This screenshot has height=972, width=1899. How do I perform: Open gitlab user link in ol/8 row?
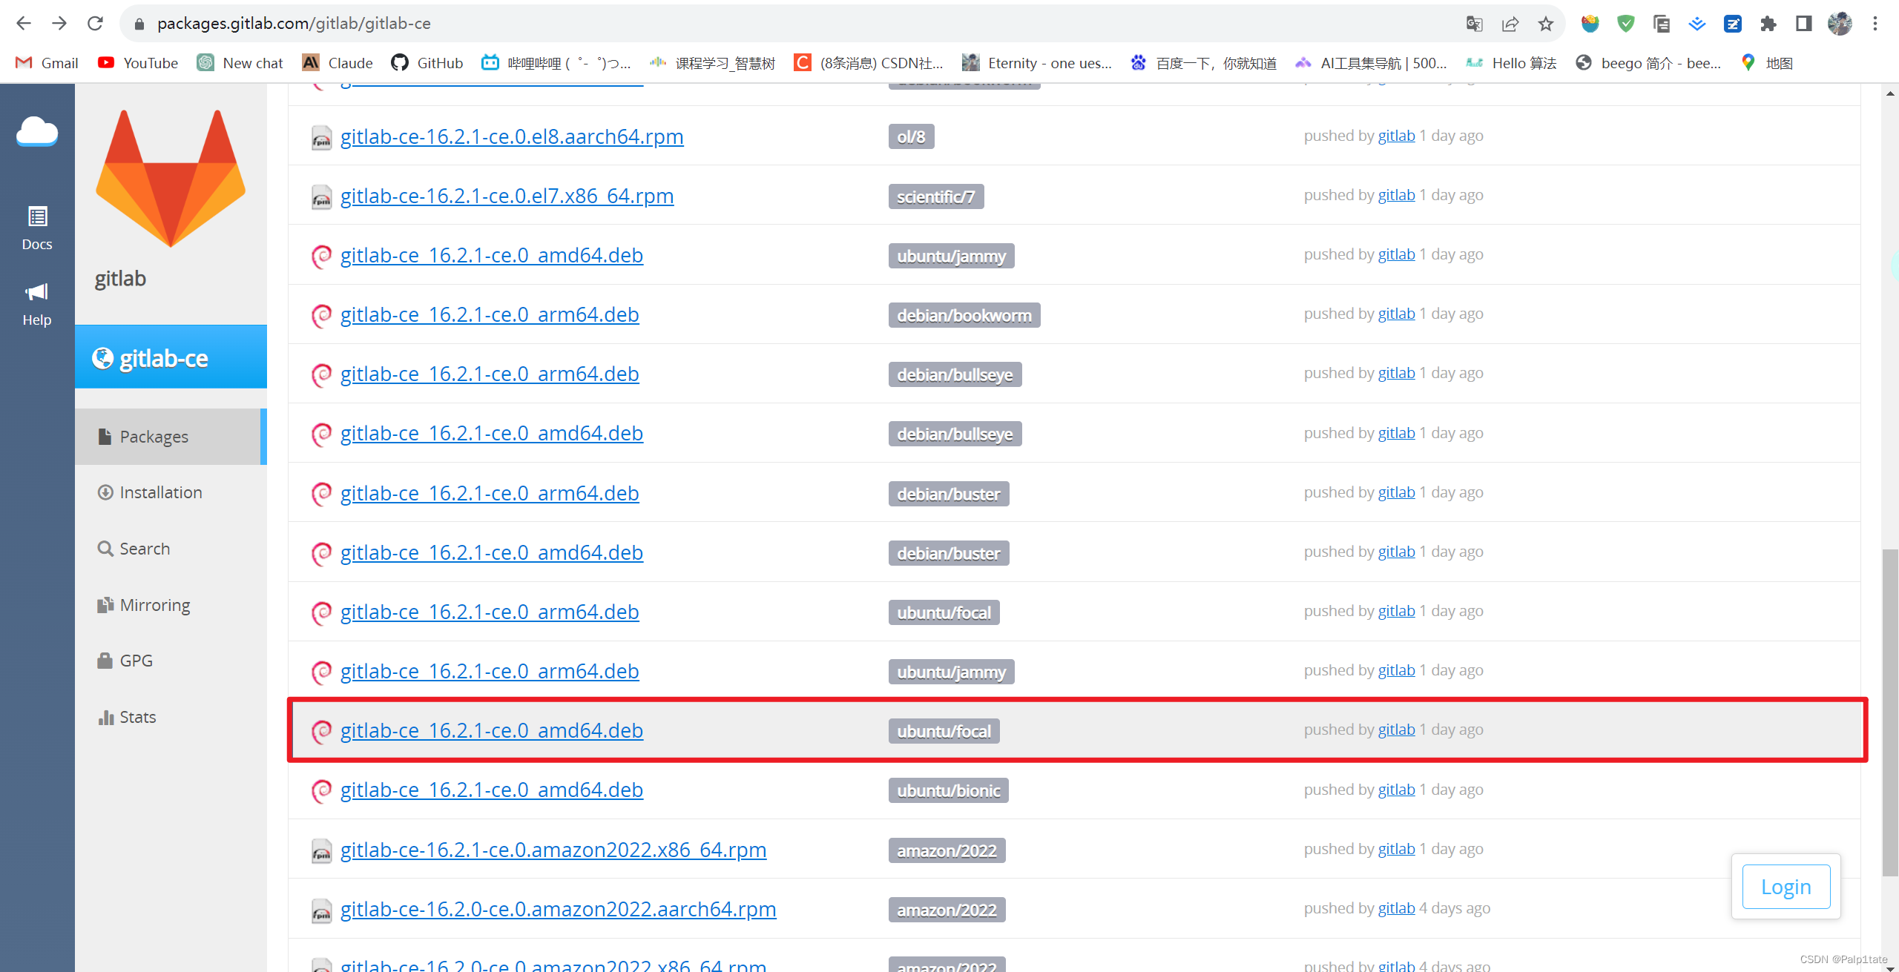pos(1396,136)
